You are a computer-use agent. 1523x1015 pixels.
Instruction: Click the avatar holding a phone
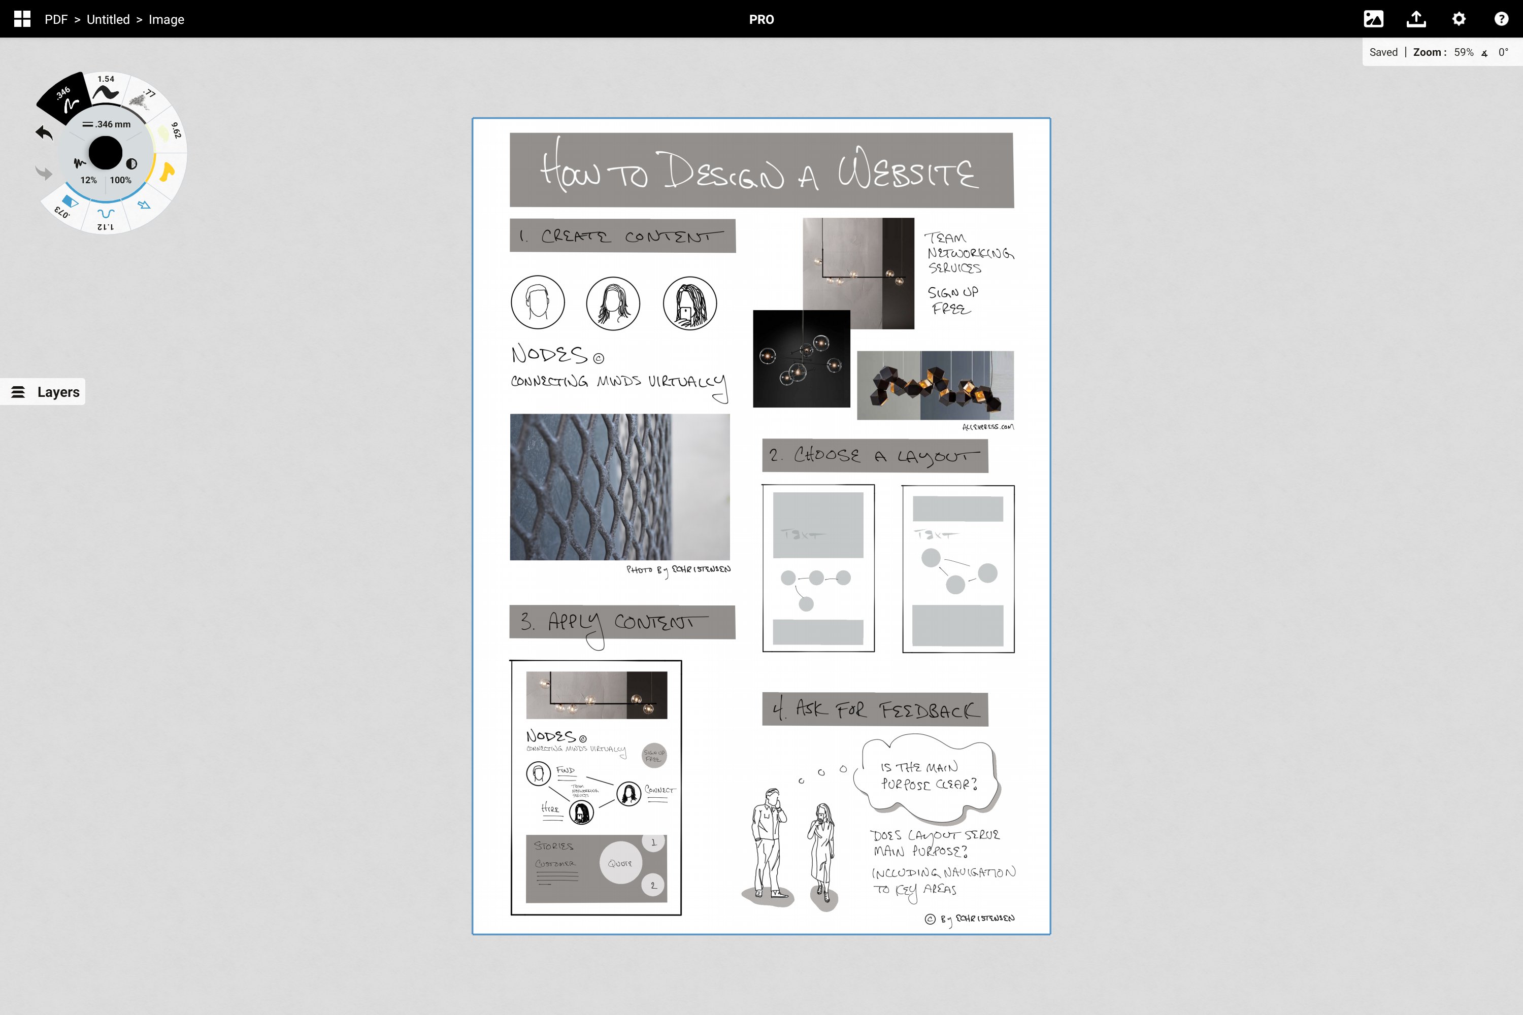(689, 303)
